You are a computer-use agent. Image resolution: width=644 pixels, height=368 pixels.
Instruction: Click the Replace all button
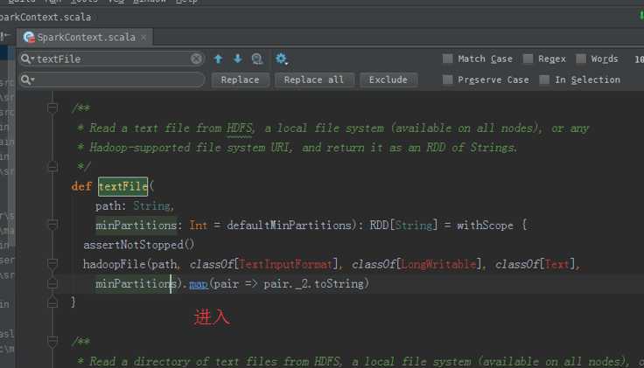pos(314,80)
